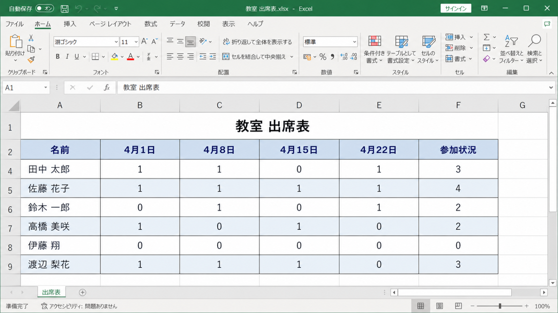Expand the Name Box dropdown arrow
558x313 pixels.
[46, 88]
